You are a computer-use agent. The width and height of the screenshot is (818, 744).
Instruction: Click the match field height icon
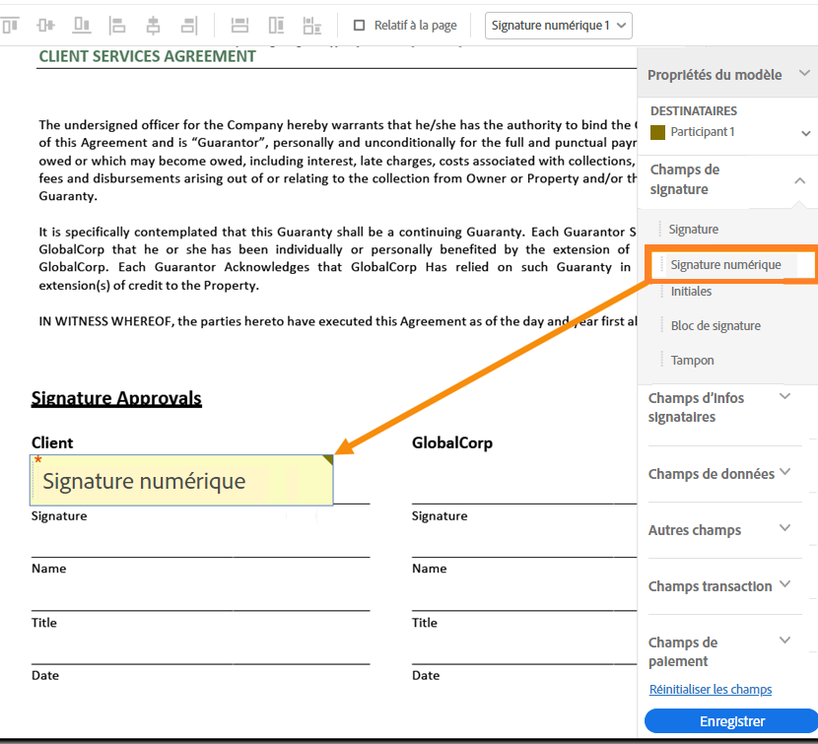[276, 25]
